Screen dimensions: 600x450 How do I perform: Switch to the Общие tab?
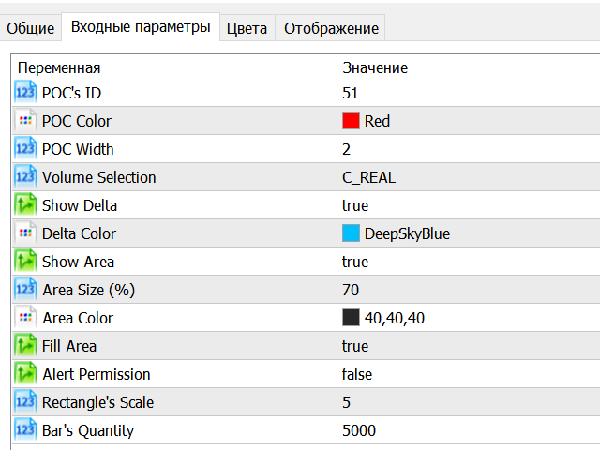coord(31,28)
